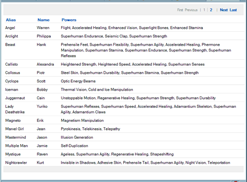Select the Iceman alias cell

[x=12, y=89]
